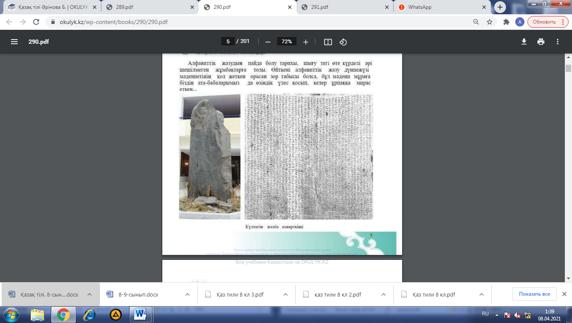Screen dimensions: 572x323
Task: Click the fit to page icon
Action: (328, 42)
